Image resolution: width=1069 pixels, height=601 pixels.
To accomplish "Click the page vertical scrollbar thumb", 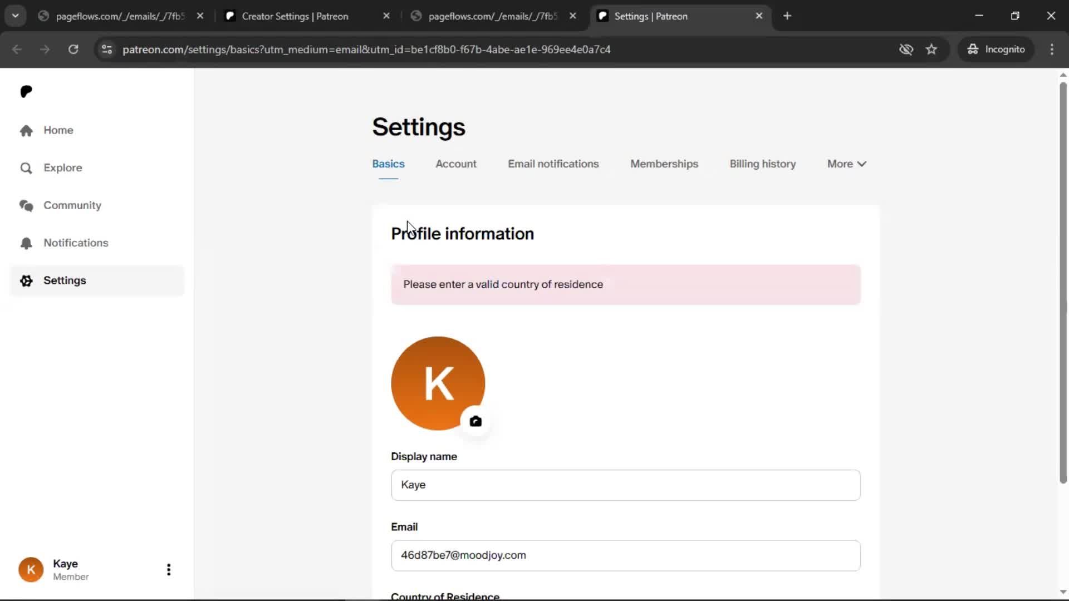I will (x=1063, y=283).
